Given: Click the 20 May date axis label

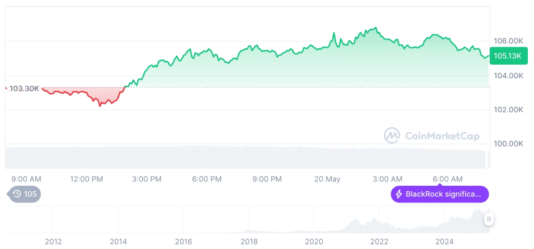Looking at the screenshot, I should click(x=327, y=179).
